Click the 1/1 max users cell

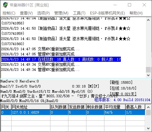(x=135, y=112)
